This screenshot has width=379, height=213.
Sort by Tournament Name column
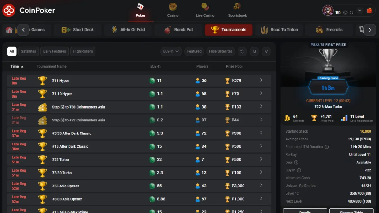click(x=51, y=66)
